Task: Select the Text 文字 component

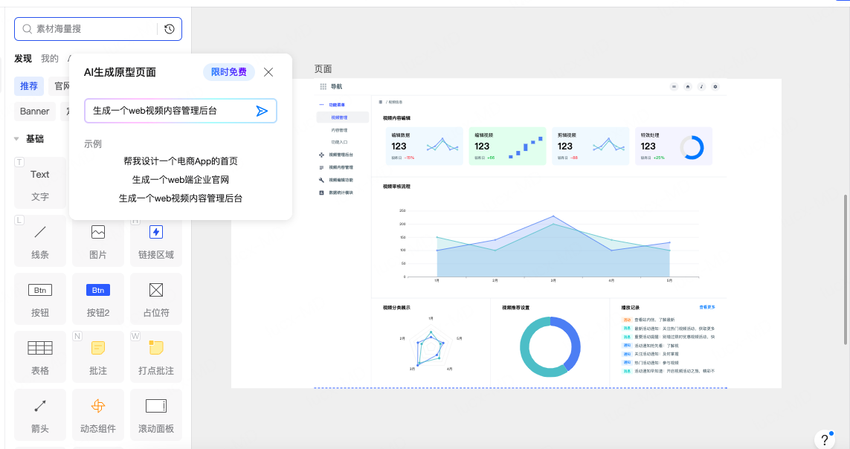Action: coord(40,183)
